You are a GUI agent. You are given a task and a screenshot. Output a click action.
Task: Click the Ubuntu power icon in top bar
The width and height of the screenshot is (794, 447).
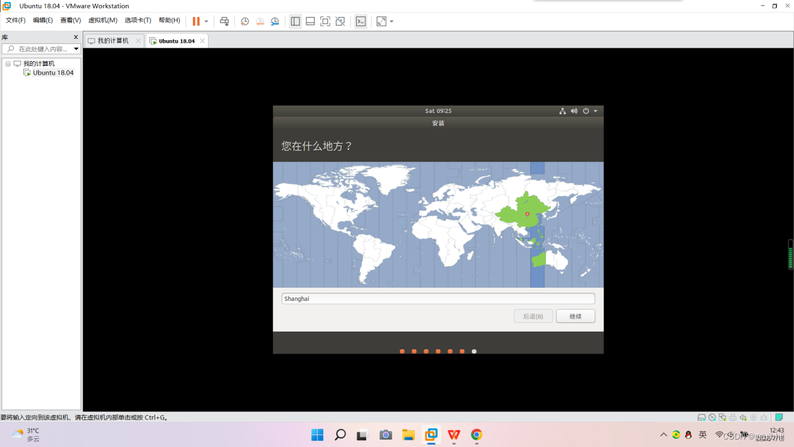pos(586,111)
